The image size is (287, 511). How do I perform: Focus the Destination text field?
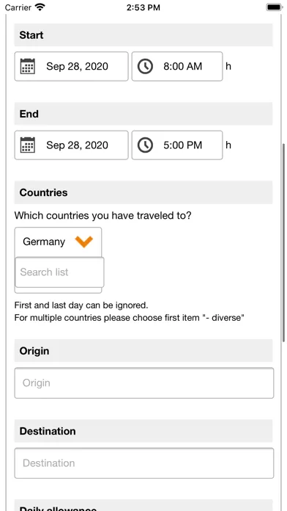tap(144, 463)
